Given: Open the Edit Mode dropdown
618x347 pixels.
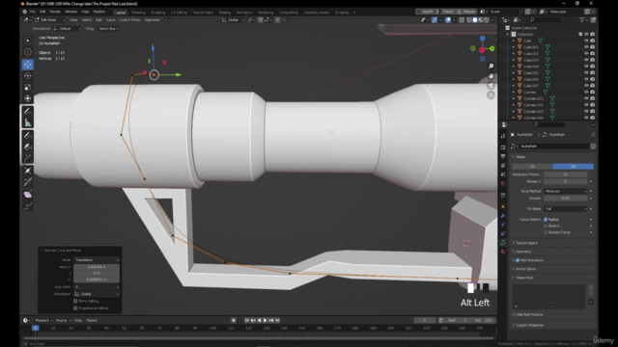Looking at the screenshot, I should tap(50, 19).
